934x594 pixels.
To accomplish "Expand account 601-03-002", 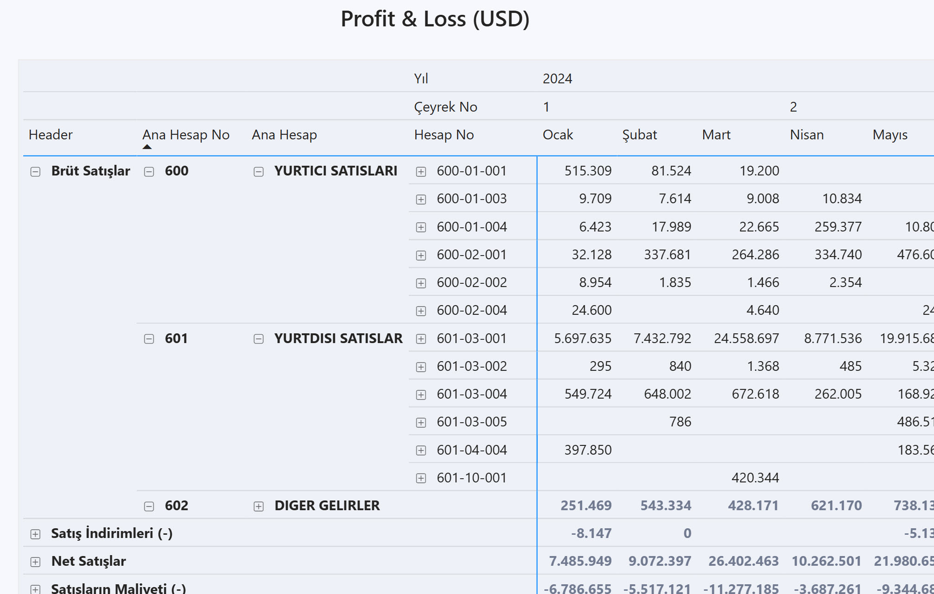I will tap(421, 367).
